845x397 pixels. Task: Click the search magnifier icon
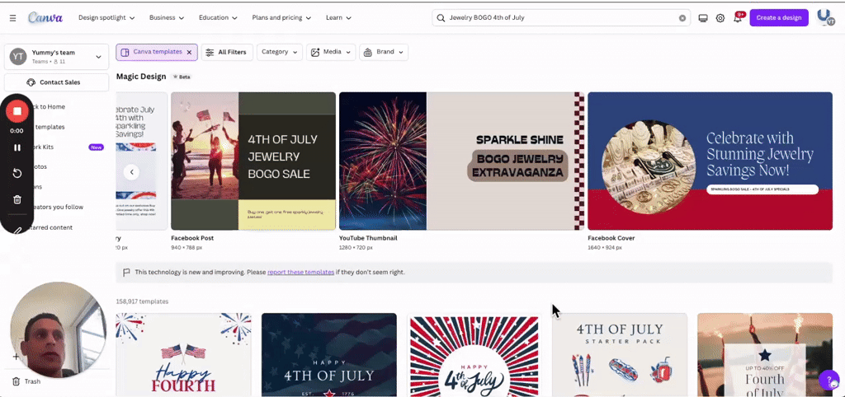[x=441, y=18]
